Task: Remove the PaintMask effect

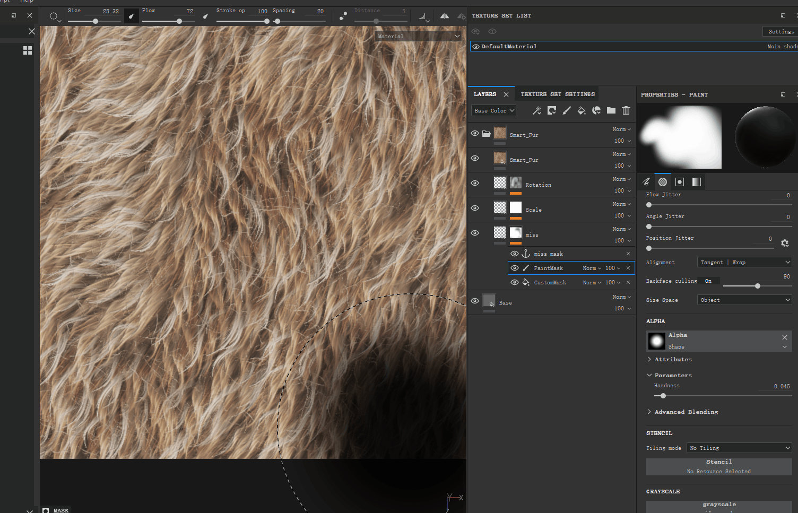Action: (628, 268)
